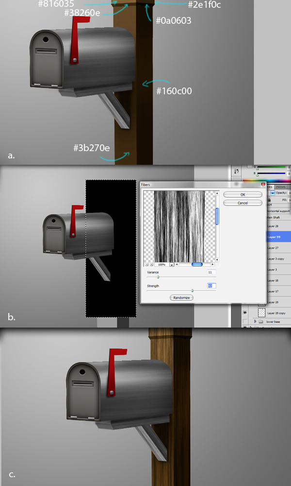The height and width of the screenshot is (486, 291).
Task: Click the green G channel slider handle
Action: point(257,169)
